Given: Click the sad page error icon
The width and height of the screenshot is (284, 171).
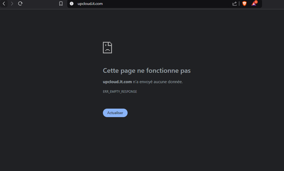Looking at the screenshot, I should click(107, 48).
